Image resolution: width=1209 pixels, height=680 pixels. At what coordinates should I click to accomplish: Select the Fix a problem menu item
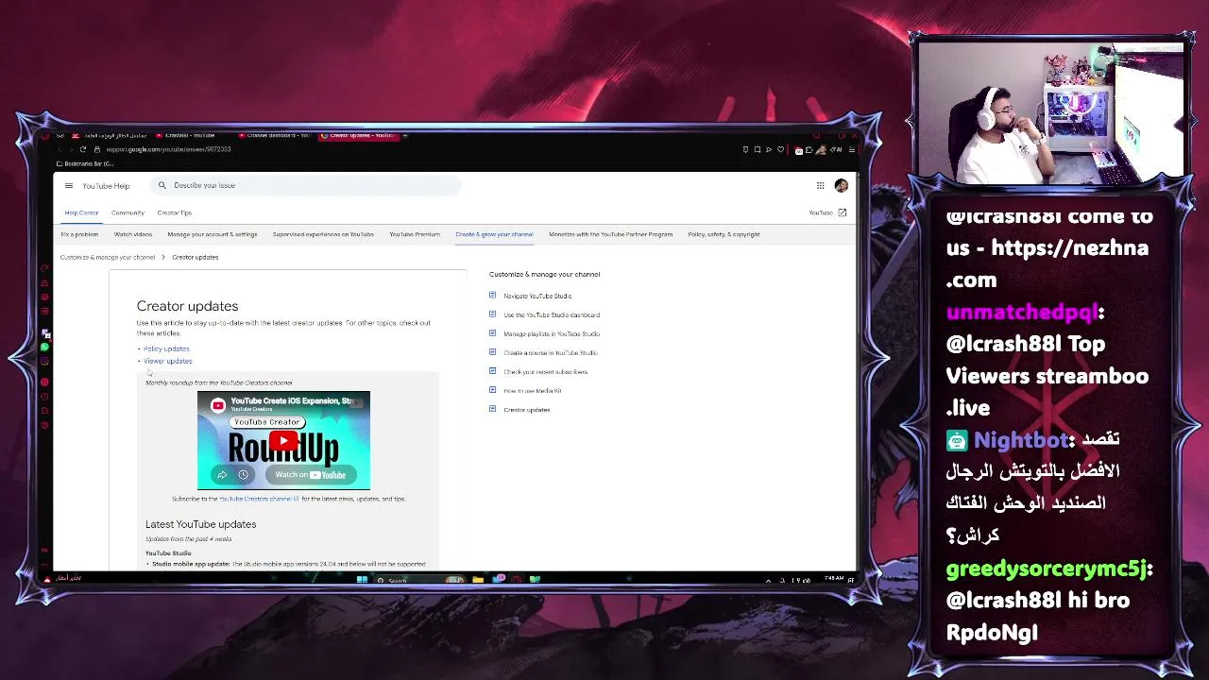[79, 234]
